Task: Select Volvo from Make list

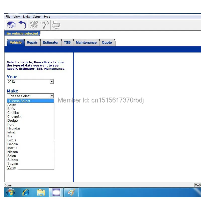Action: (x=30, y=168)
